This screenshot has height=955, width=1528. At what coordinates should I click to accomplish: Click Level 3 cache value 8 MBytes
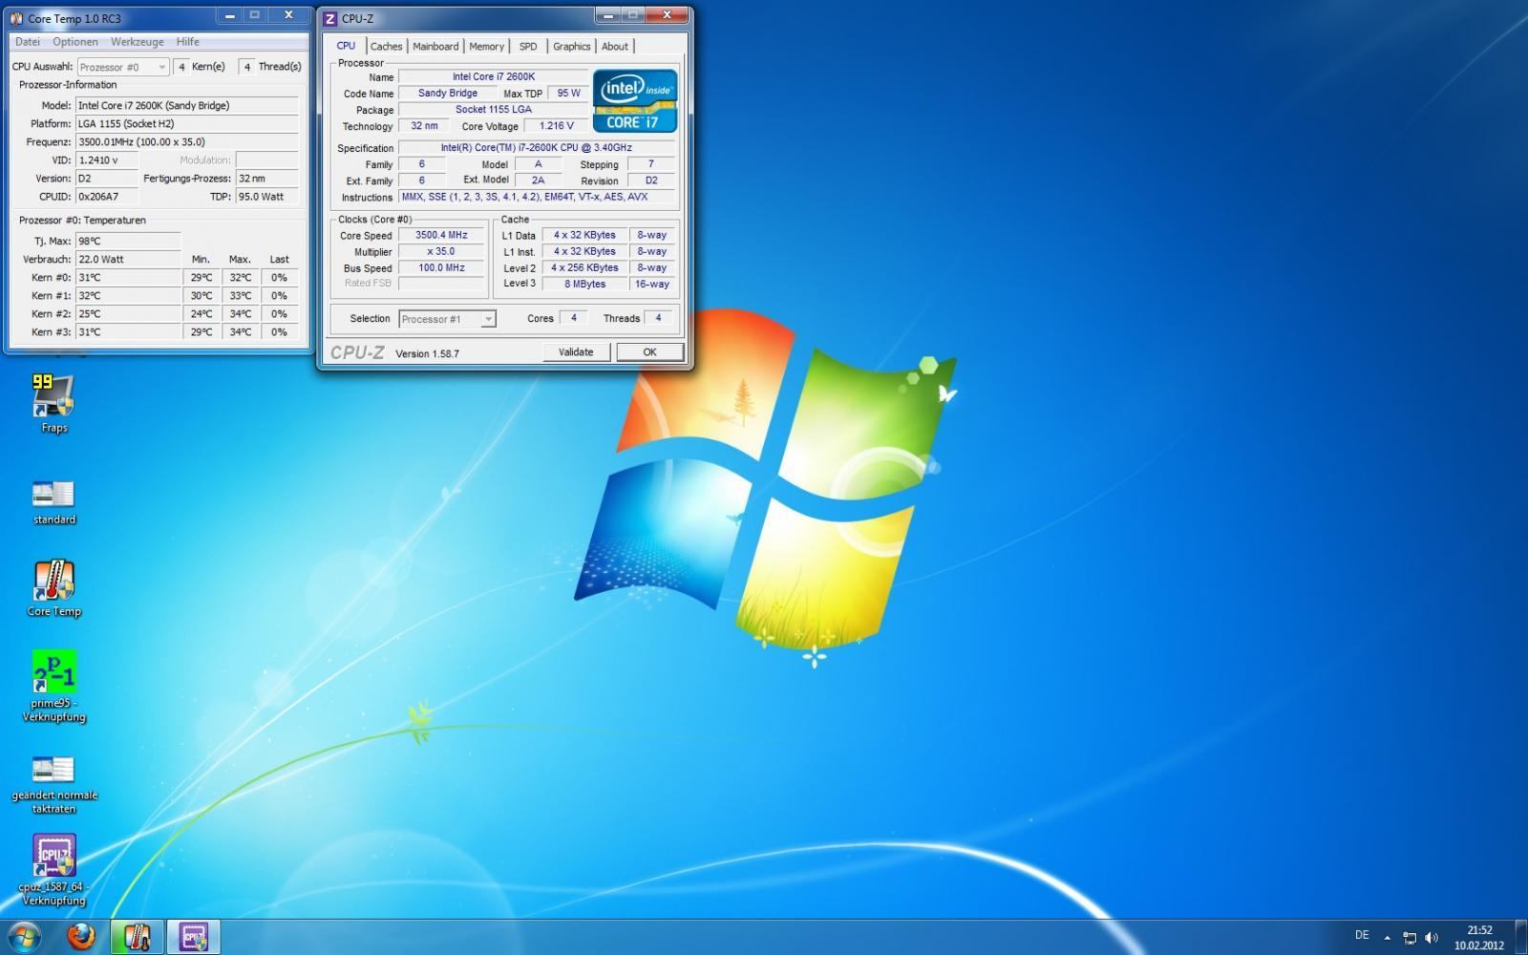coord(584,285)
